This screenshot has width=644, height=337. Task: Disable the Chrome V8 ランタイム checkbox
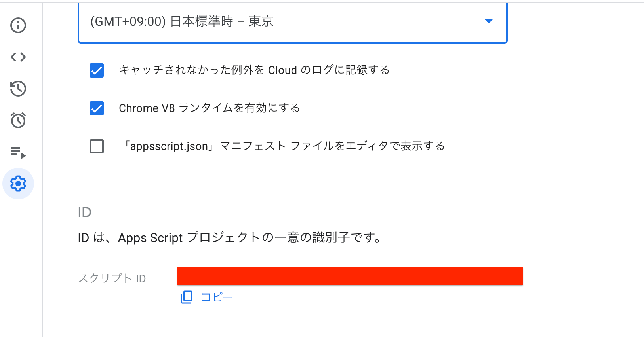96,108
